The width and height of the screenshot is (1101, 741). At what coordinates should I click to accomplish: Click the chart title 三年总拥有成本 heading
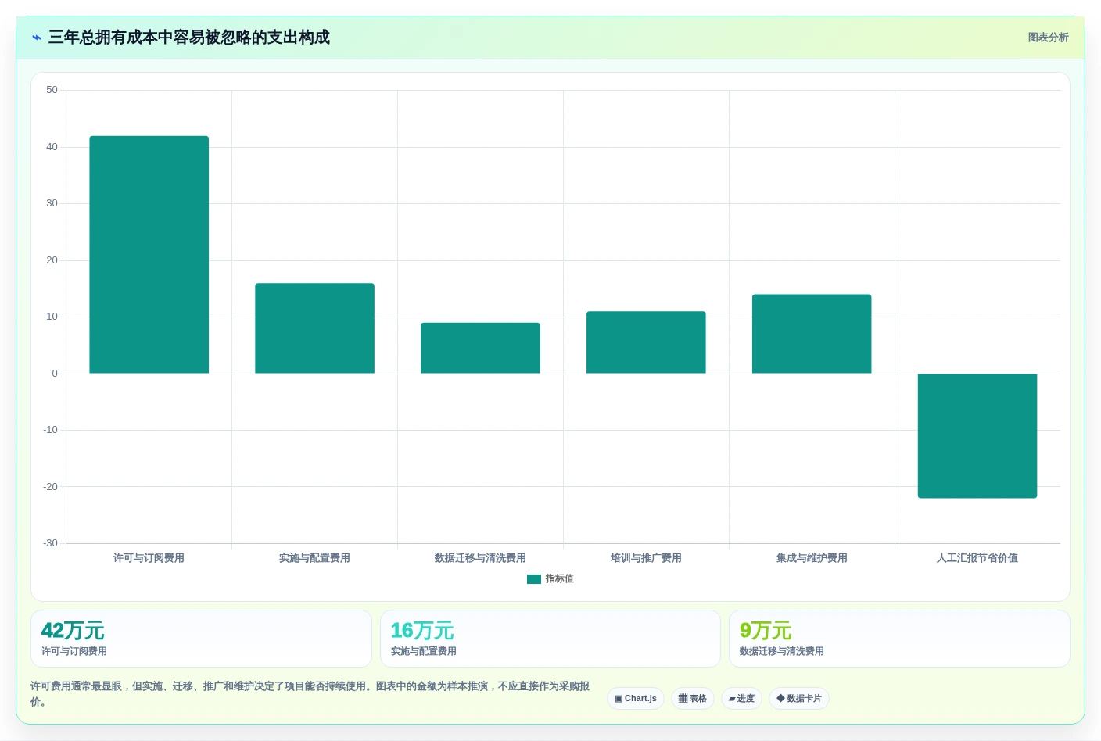(189, 38)
